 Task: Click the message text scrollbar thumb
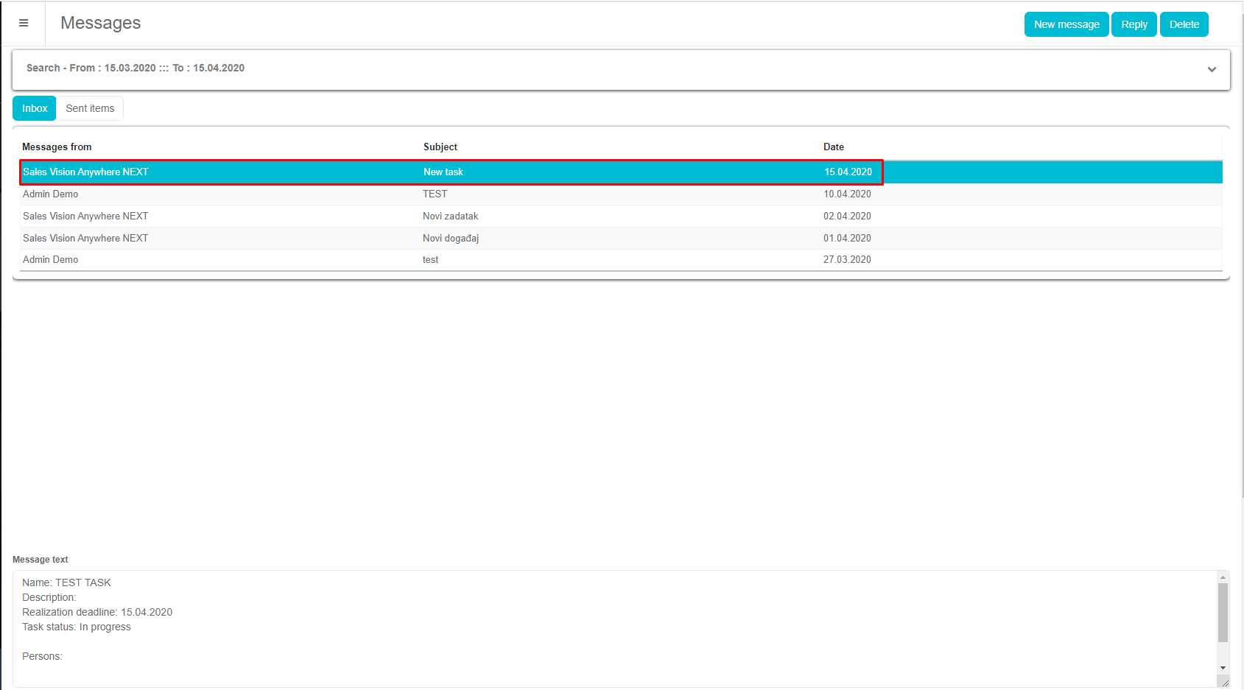point(1223,613)
